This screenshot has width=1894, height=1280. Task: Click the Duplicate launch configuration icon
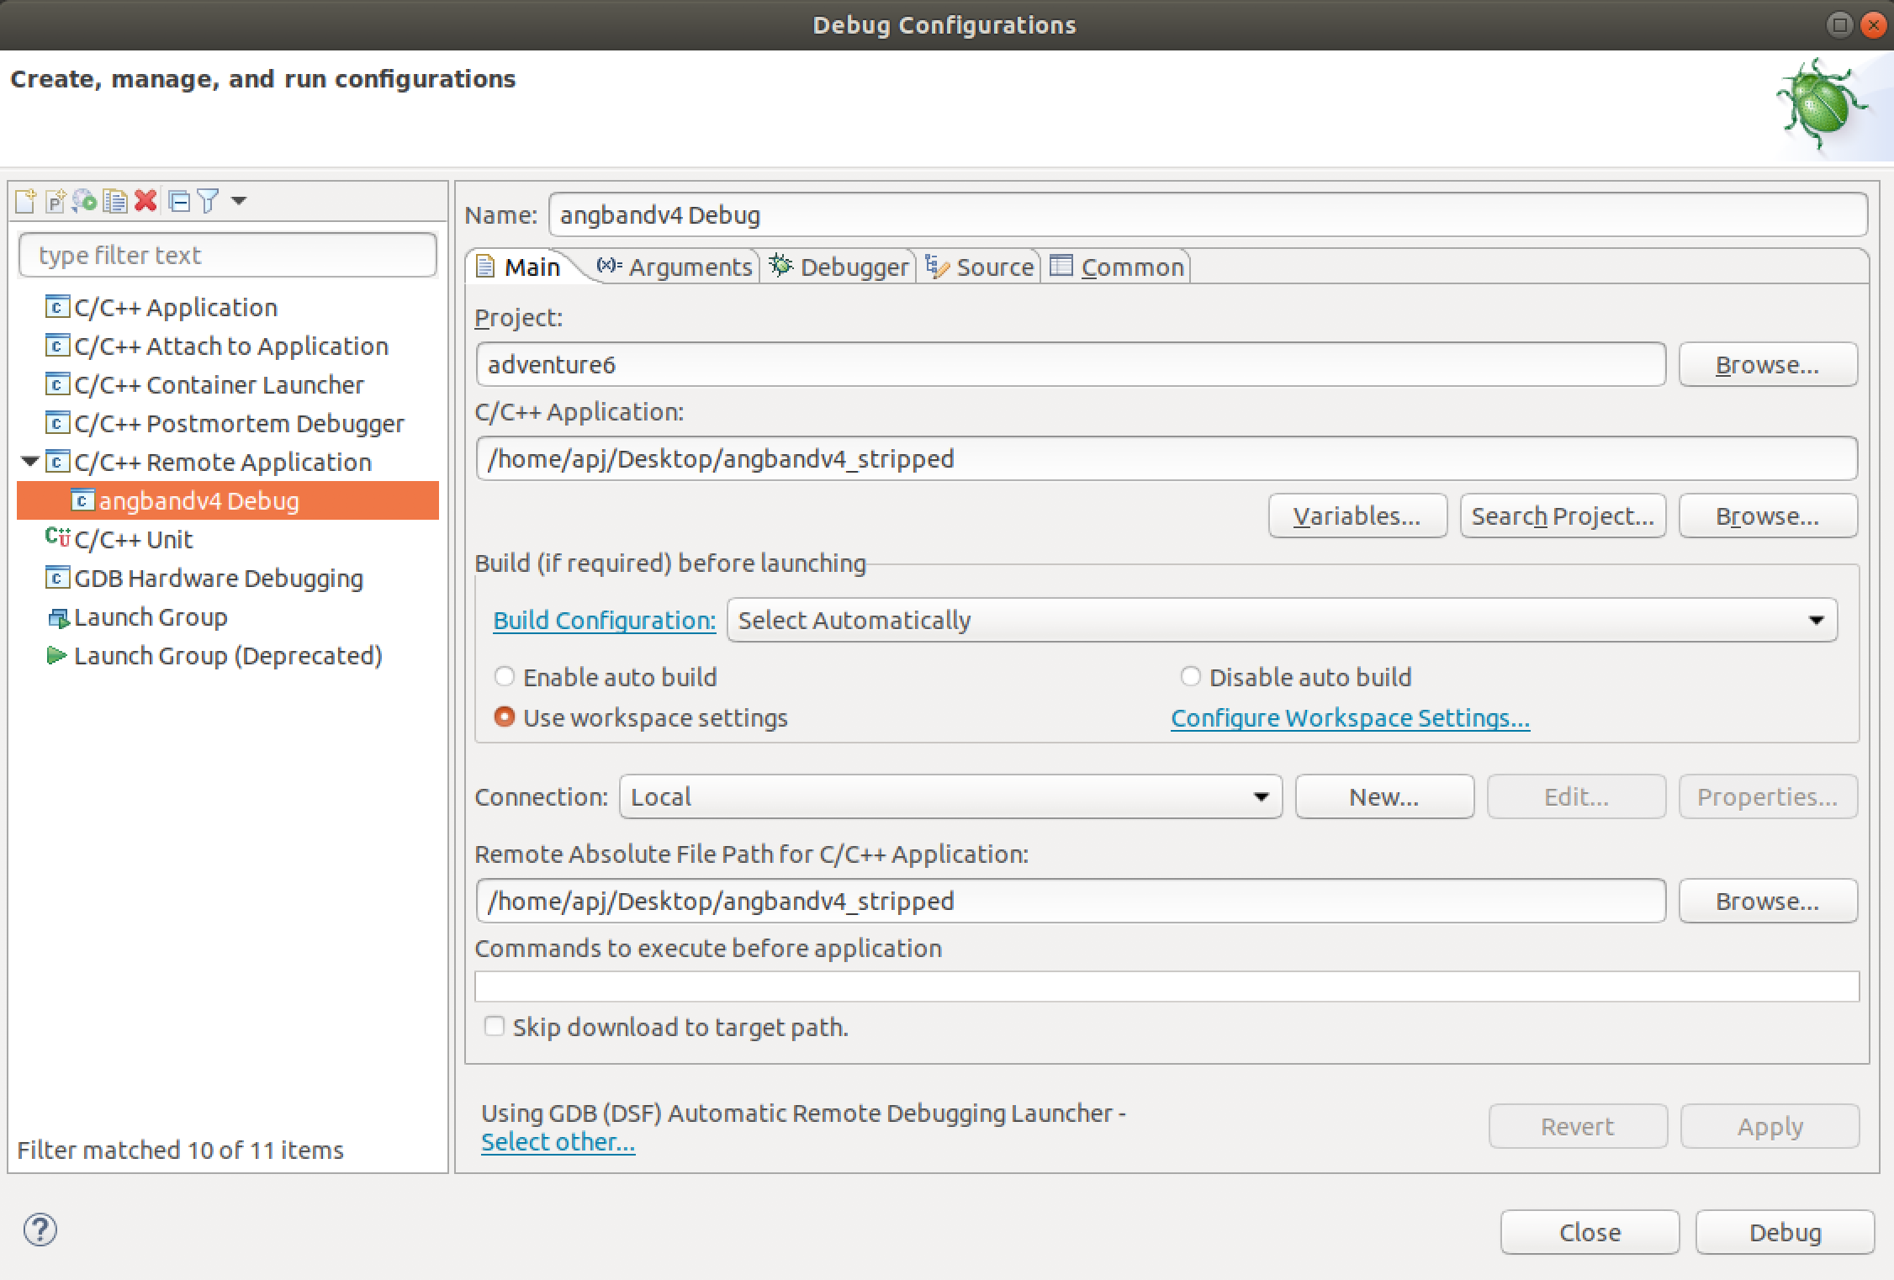pyautogui.click(x=115, y=201)
